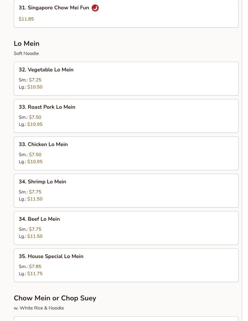Image resolution: width=248 pixels, height=321 pixels.
Task: Open the Shrimp Lo Mein menu item
Action: click(x=42, y=182)
